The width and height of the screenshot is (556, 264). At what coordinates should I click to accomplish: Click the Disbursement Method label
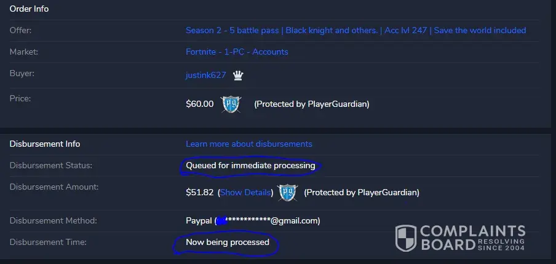(54, 220)
